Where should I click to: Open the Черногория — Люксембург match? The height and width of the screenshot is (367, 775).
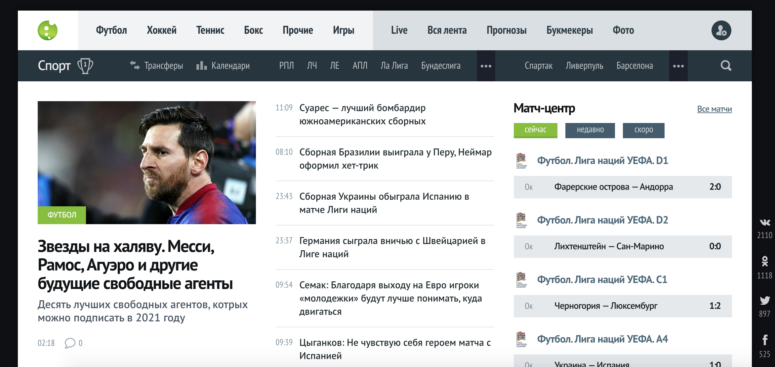coord(623,306)
